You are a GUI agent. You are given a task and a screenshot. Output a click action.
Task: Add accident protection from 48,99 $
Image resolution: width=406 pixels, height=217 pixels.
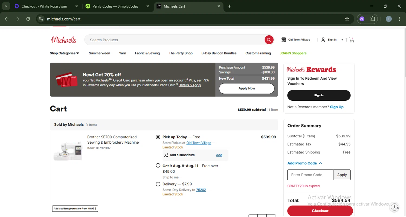pyautogui.click(x=75, y=209)
